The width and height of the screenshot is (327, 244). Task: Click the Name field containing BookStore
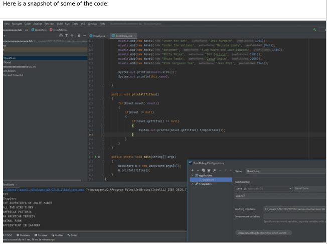click(x=286, y=171)
